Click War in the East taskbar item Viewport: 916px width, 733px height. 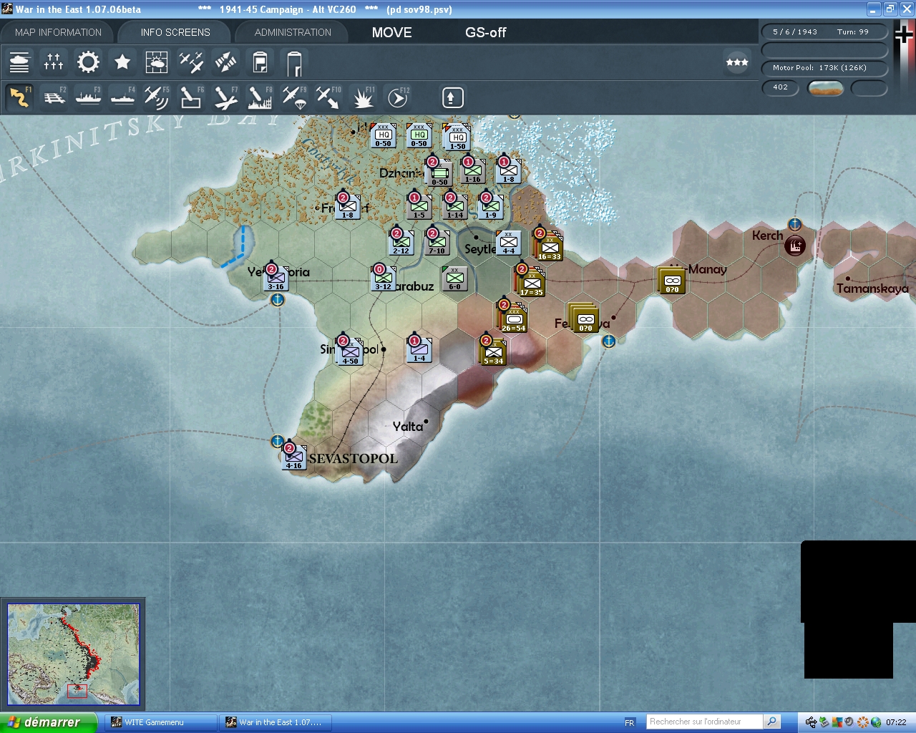point(276,722)
